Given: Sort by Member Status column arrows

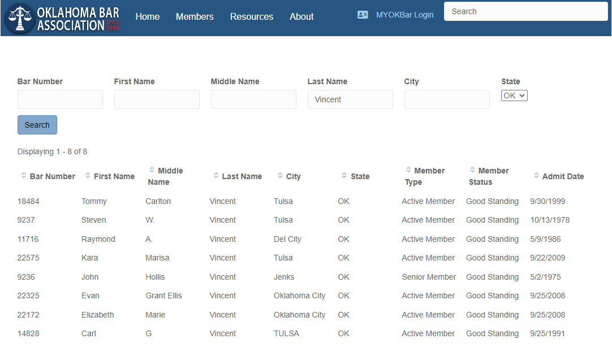Looking at the screenshot, I should coord(472,170).
